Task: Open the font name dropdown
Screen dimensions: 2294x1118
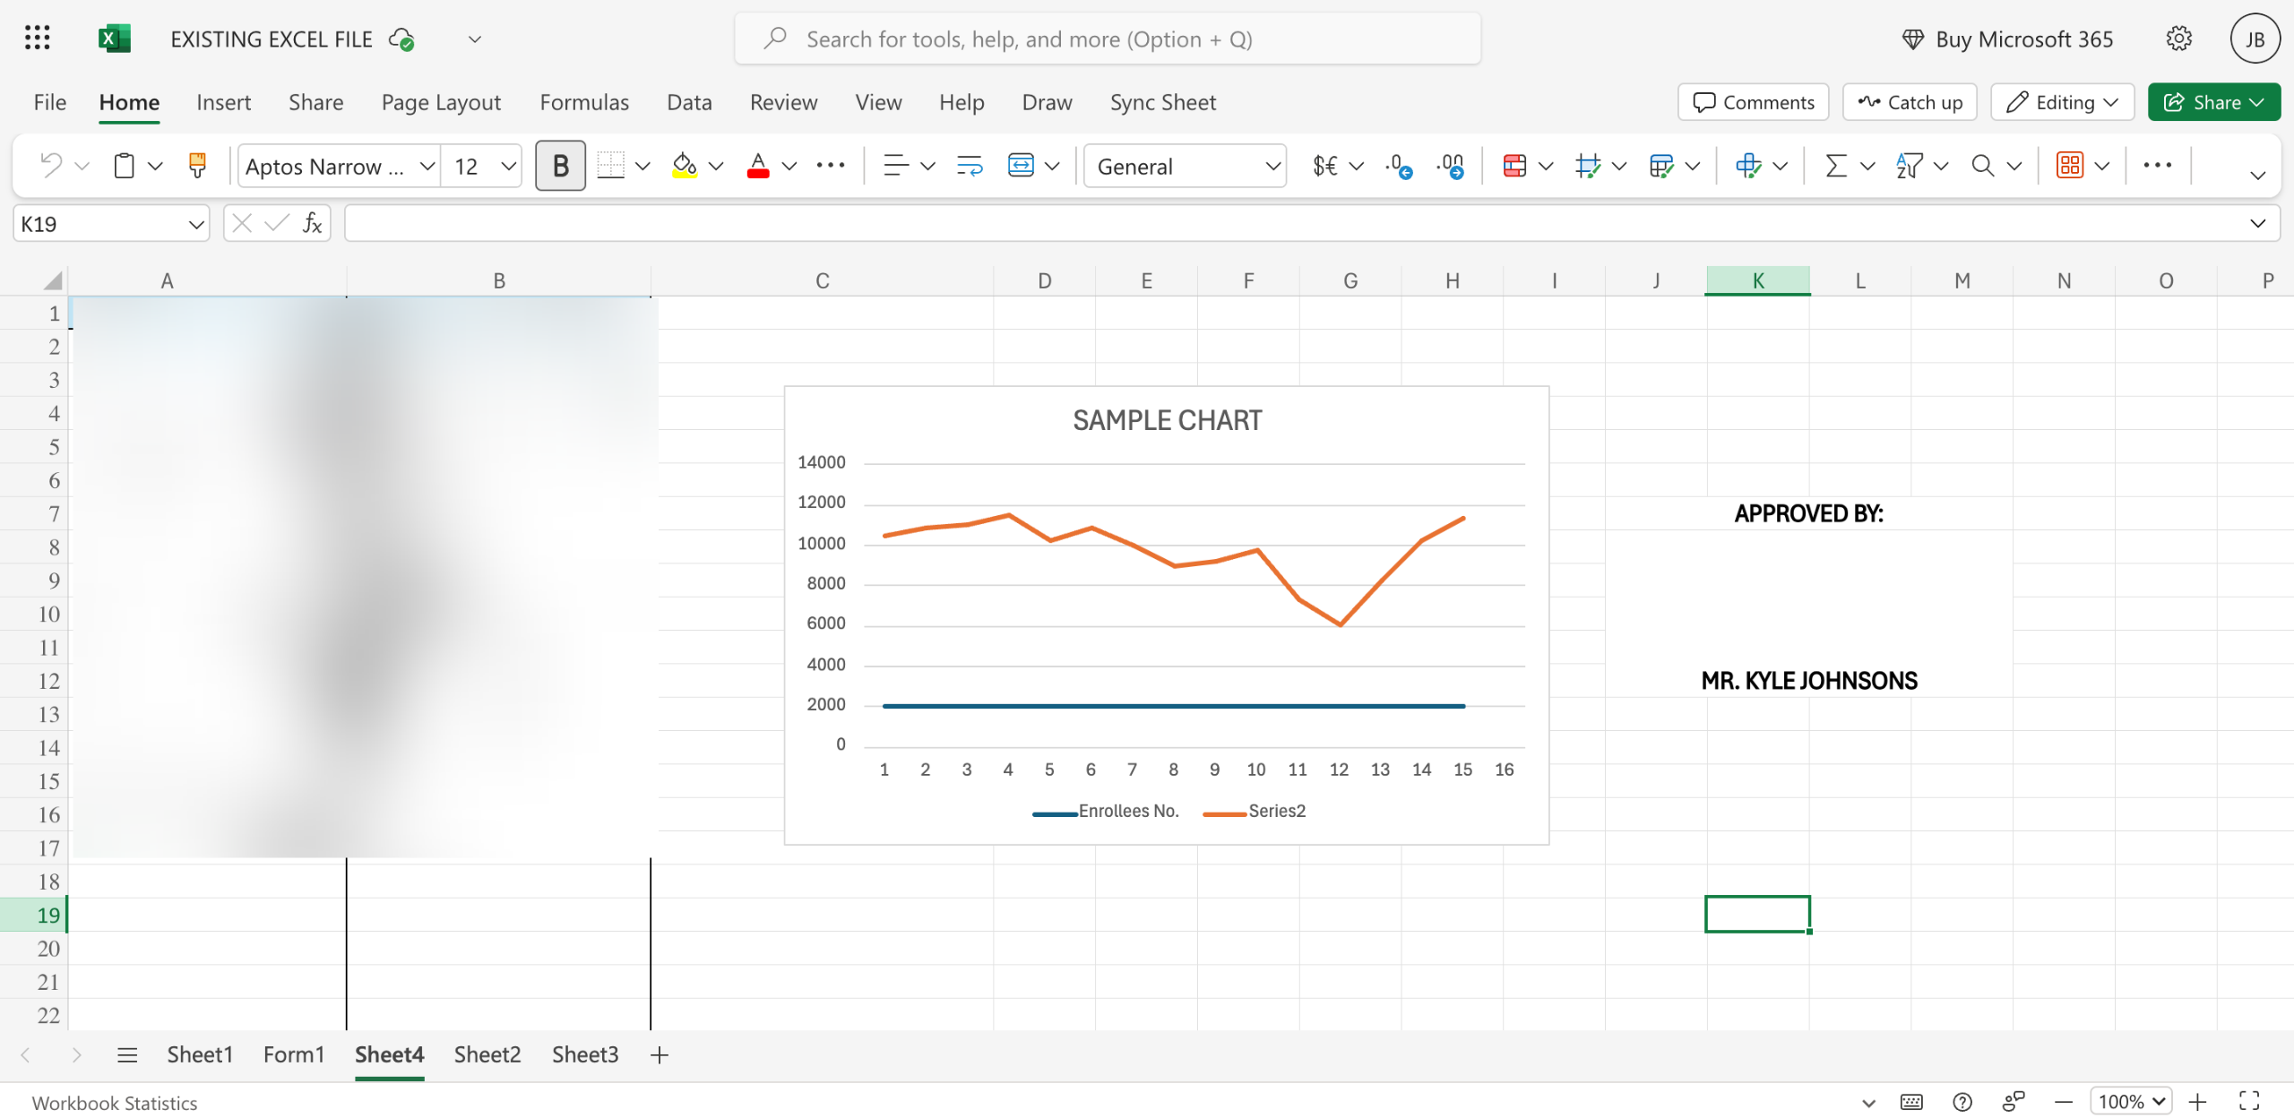Action: point(427,166)
